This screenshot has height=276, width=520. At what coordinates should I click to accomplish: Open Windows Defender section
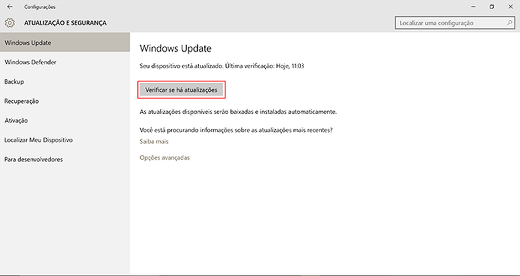[64, 62]
